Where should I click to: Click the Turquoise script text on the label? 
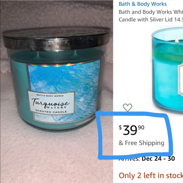tap(50, 103)
